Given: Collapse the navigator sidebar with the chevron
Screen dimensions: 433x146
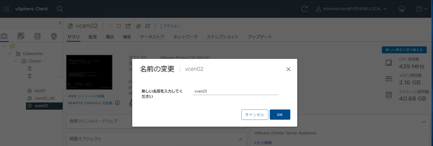Looking at the screenshot, I should coord(60,23).
